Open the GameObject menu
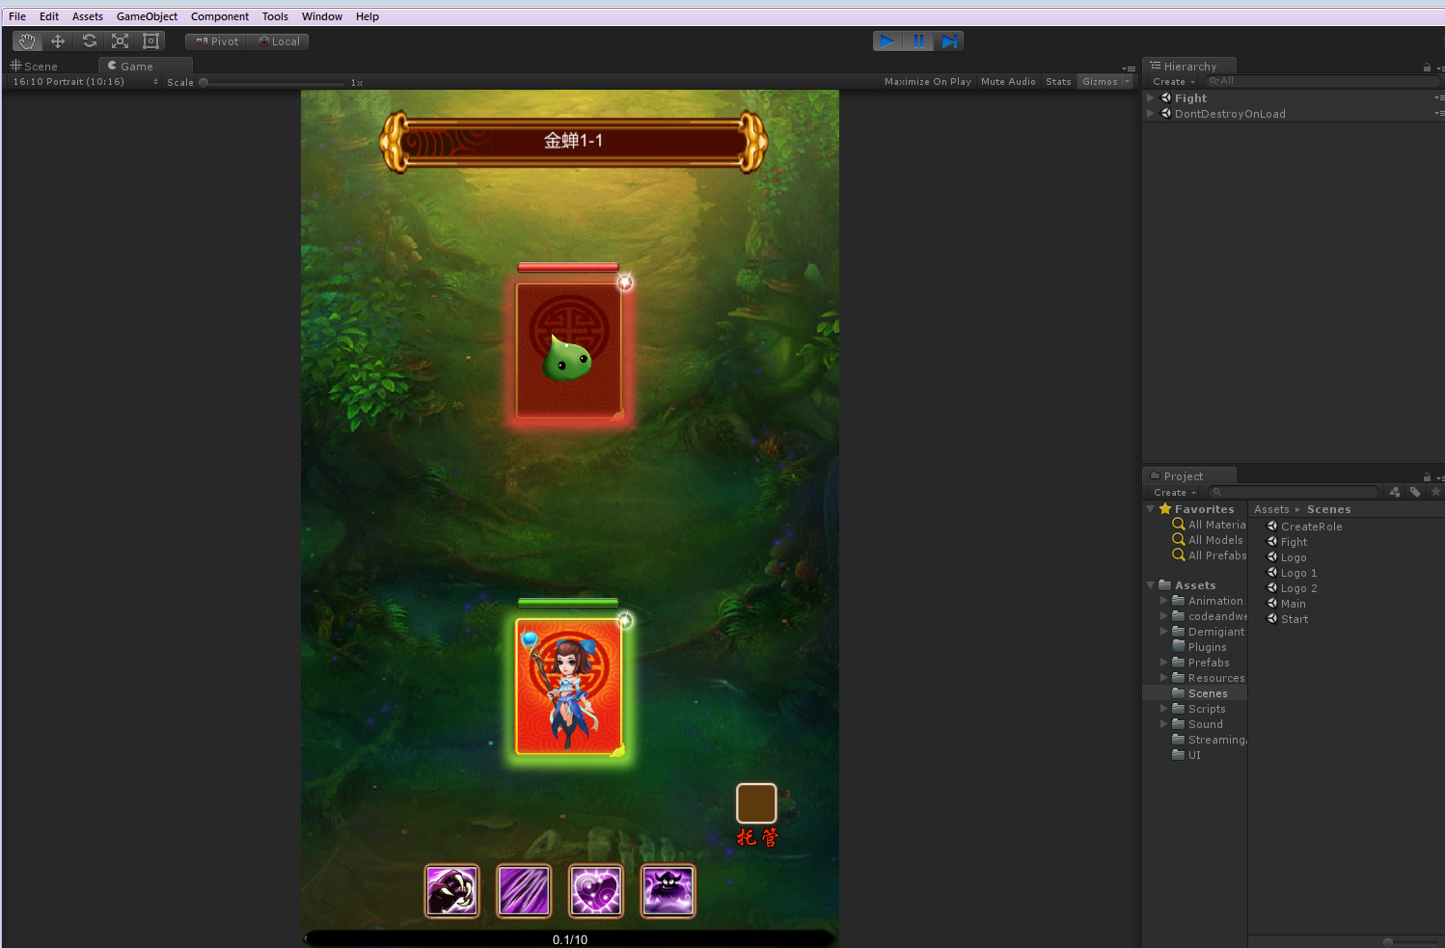1445x948 pixels. click(147, 16)
